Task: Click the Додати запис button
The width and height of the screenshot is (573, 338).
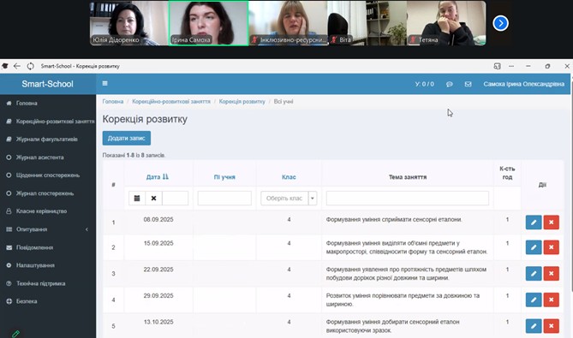Action: pyautogui.click(x=127, y=139)
